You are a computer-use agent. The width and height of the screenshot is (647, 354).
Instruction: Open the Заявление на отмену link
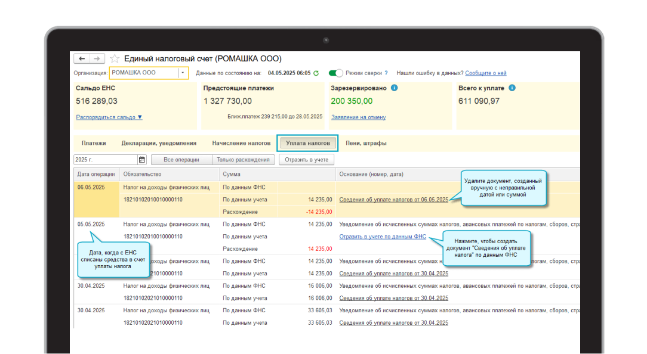coord(359,117)
